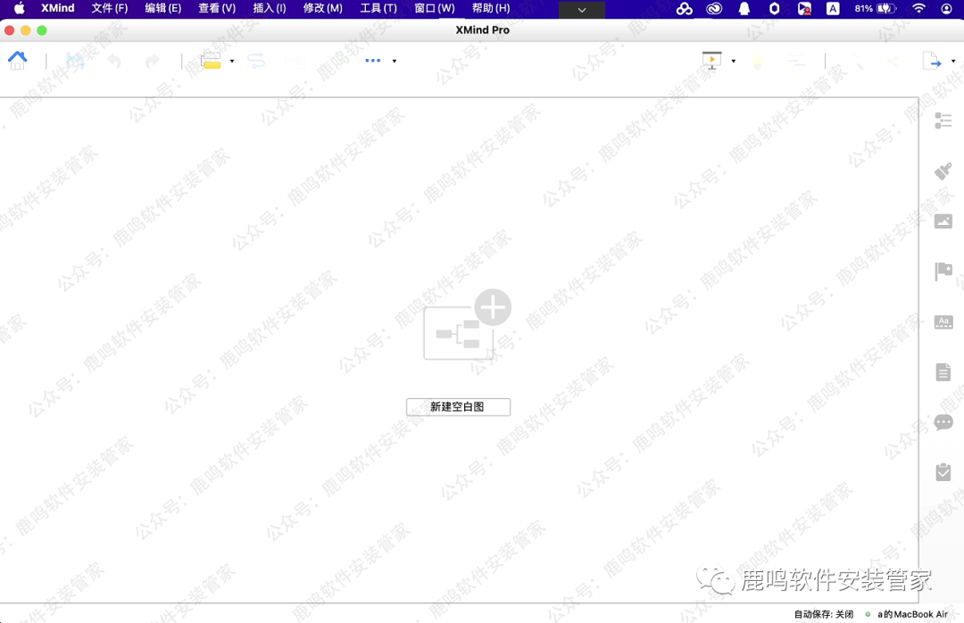Image resolution: width=964 pixels, height=623 pixels.
Task: Select the relationship line tool in toolbar
Action: click(256, 60)
